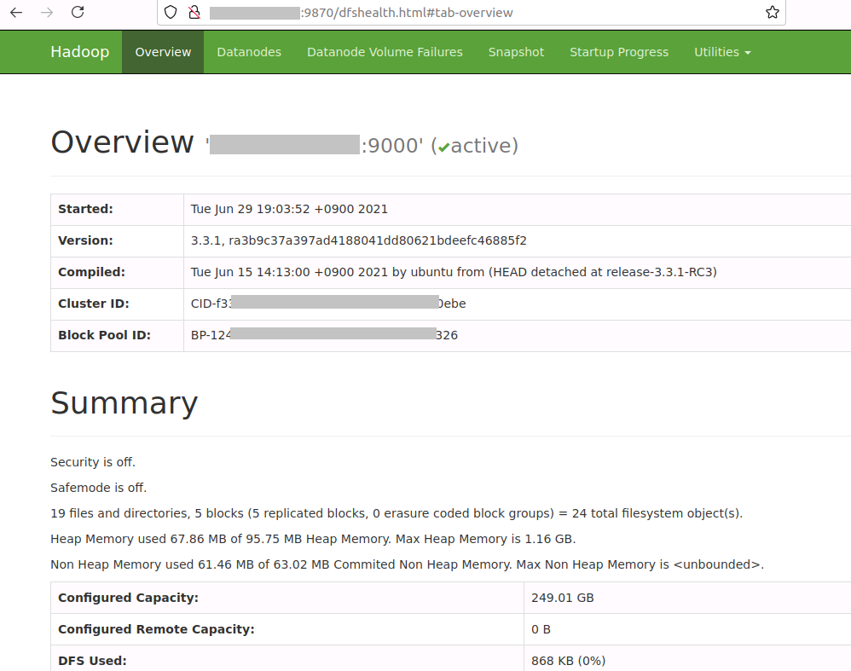View the Startup Progress tab
The height and width of the screenshot is (671, 851).
[x=619, y=52]
